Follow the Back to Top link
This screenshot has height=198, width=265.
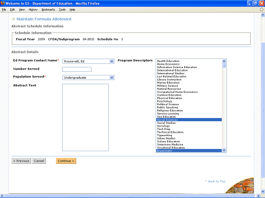(x=215, y=181)
